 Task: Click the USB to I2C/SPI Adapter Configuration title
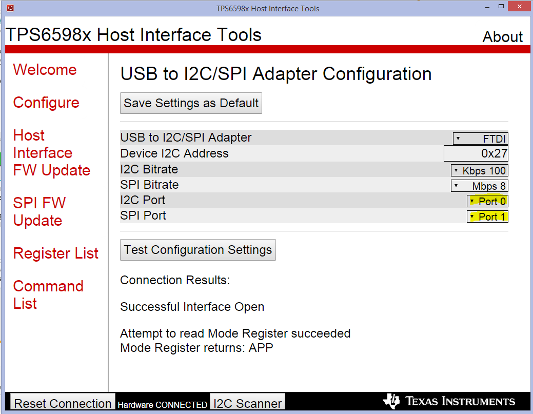(x=276, y=74)
